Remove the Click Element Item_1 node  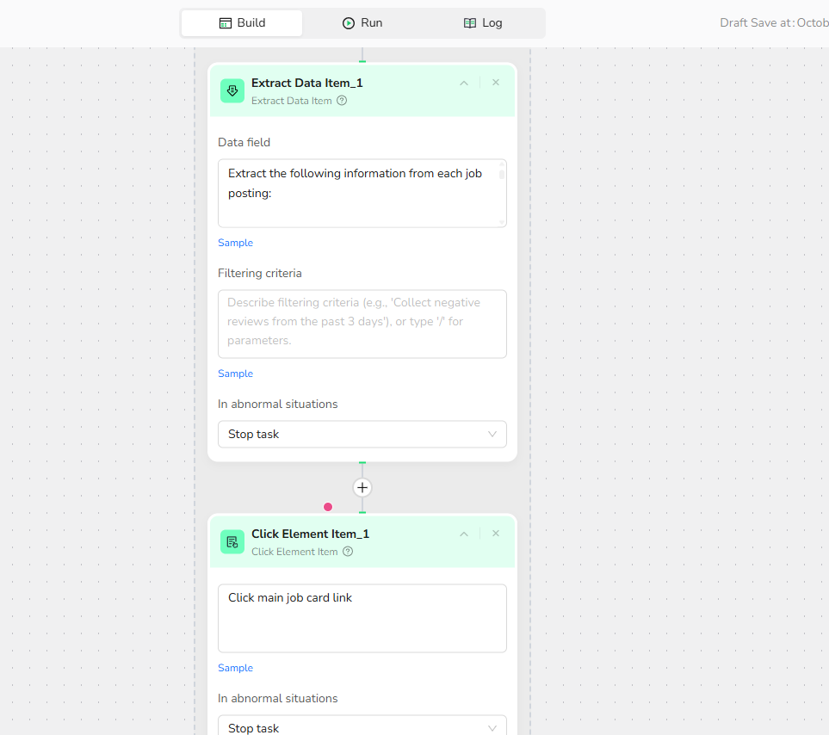(x=496, y=534)
